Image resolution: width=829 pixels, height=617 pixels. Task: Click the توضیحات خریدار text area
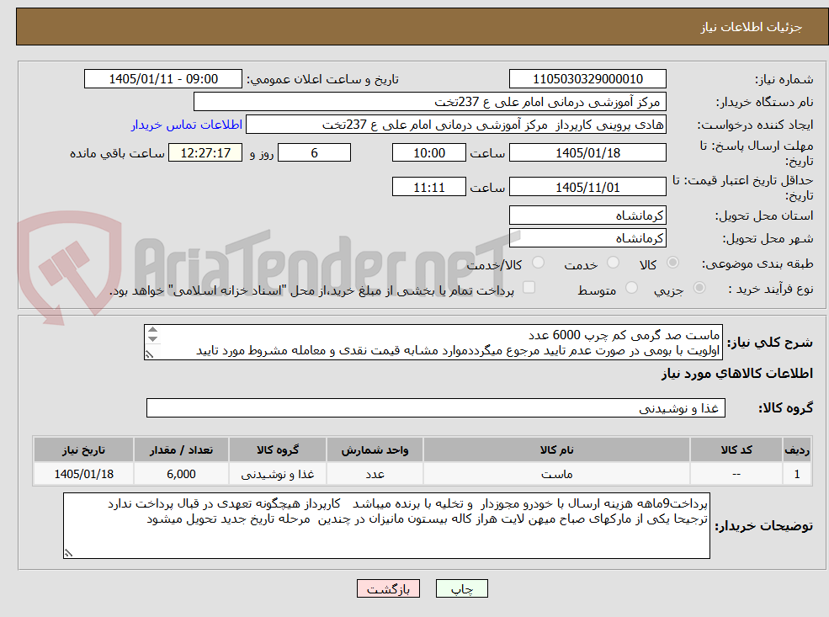[x=386, y=525]
